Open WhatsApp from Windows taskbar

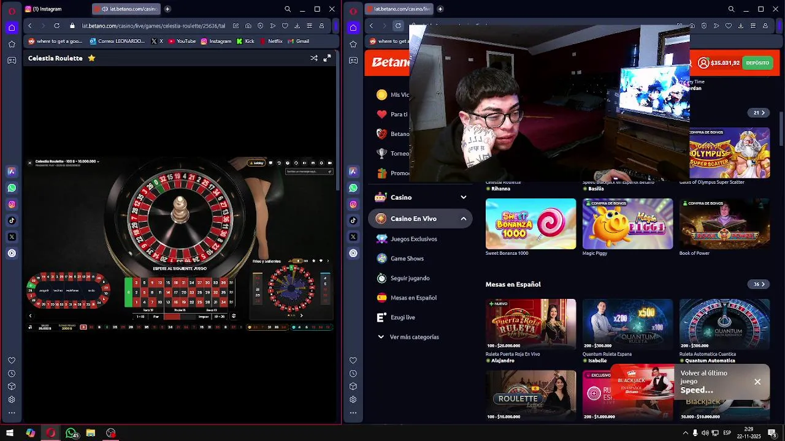pos(71,433)
